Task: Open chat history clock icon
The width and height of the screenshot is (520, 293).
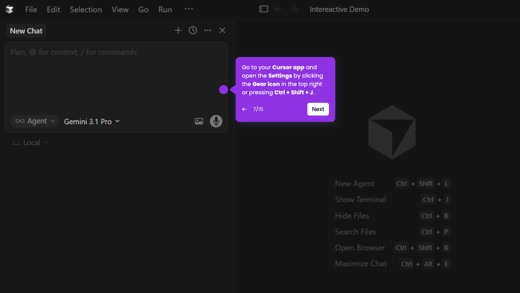Action: click(193, 30)
